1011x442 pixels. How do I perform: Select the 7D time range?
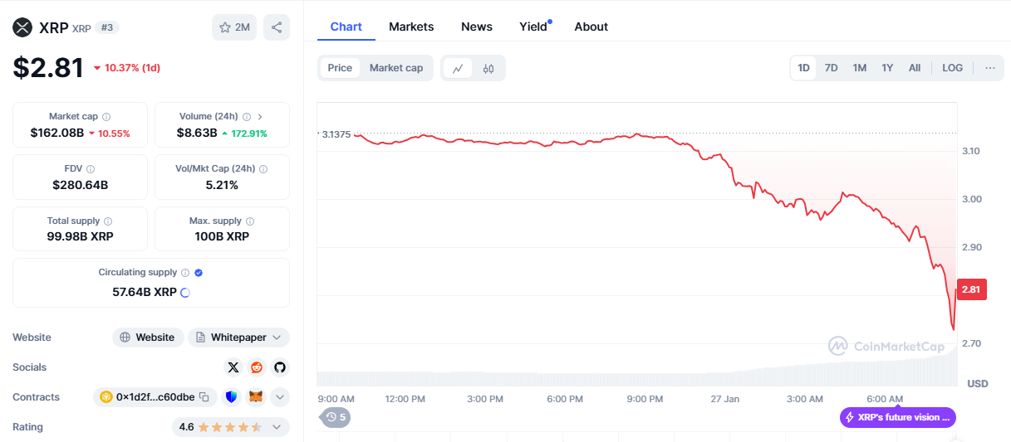[831, 68]
